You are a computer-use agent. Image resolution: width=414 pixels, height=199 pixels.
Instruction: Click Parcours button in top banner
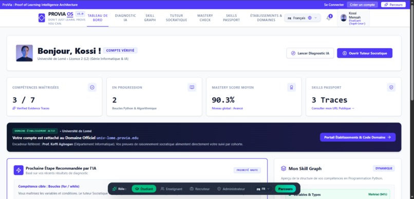(x=393, y=5)
